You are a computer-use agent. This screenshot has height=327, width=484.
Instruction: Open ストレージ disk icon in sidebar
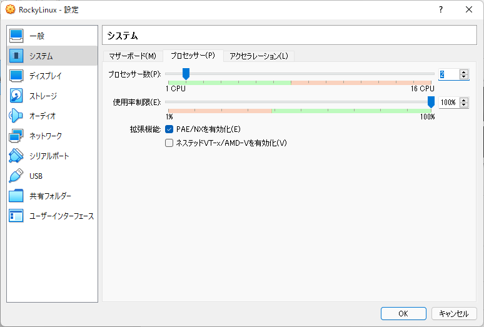pyautogui.click(x=17, y=96)
